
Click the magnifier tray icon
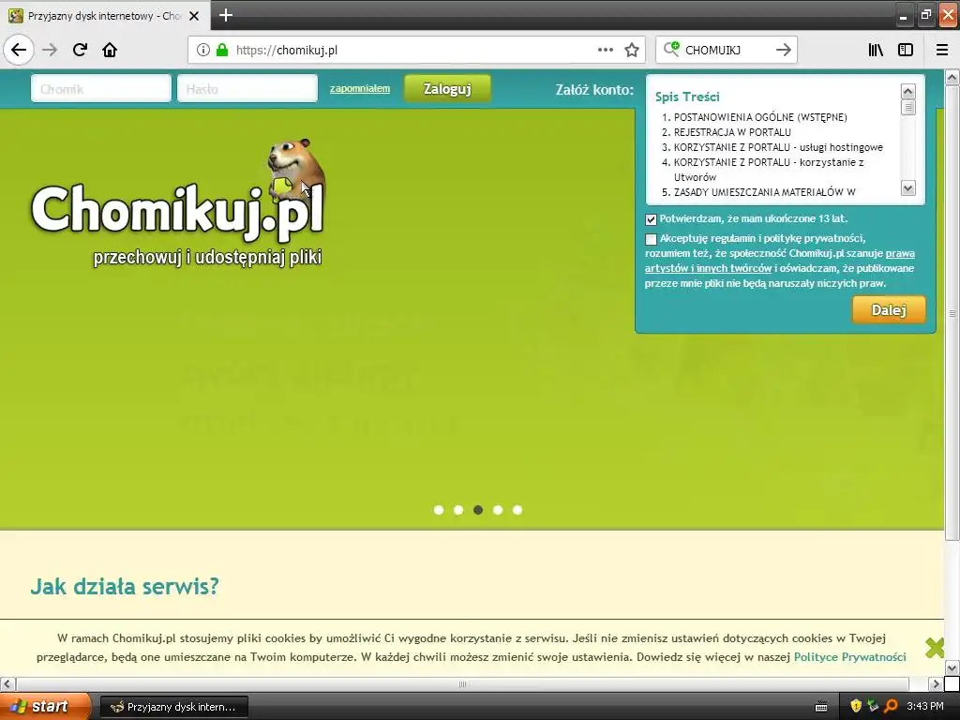coord(891,706)
